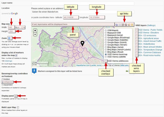Click the black location marker on map

(82, 44)
